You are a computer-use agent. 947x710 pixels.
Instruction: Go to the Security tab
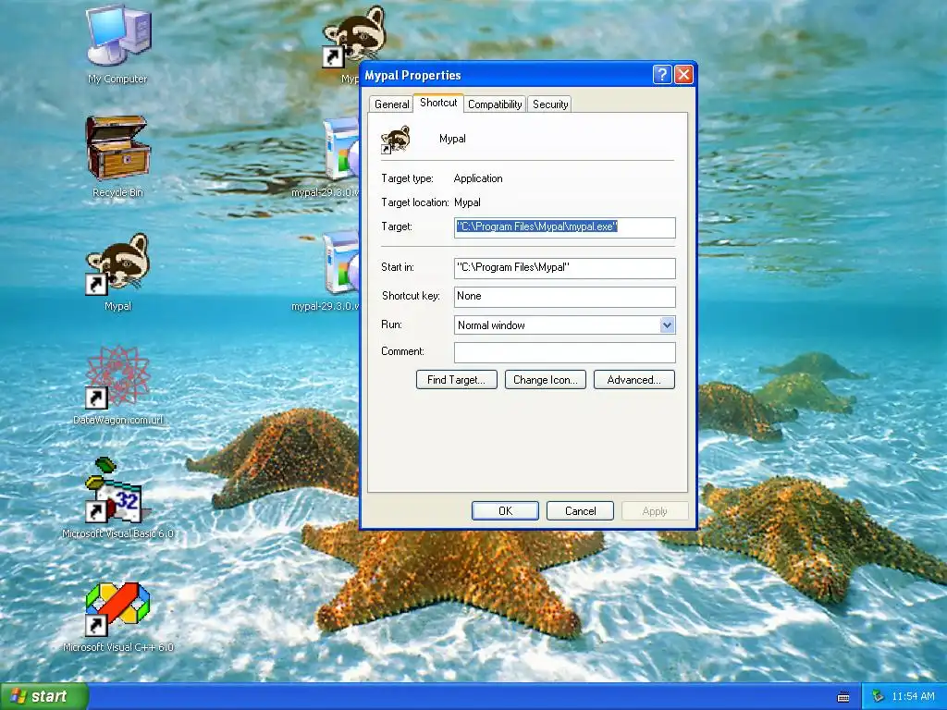point(550,104)
